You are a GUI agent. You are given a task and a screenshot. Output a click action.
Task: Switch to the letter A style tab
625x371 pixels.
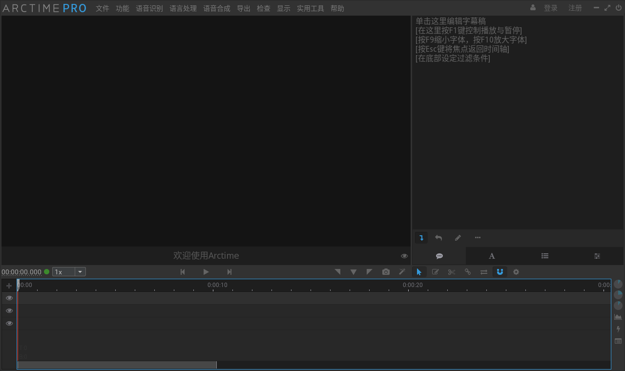coord(492,256)
